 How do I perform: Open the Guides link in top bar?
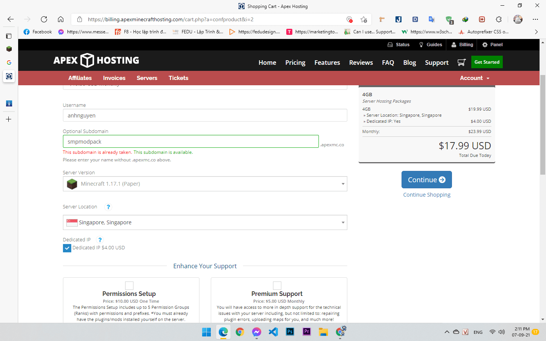tap(430, 45)
